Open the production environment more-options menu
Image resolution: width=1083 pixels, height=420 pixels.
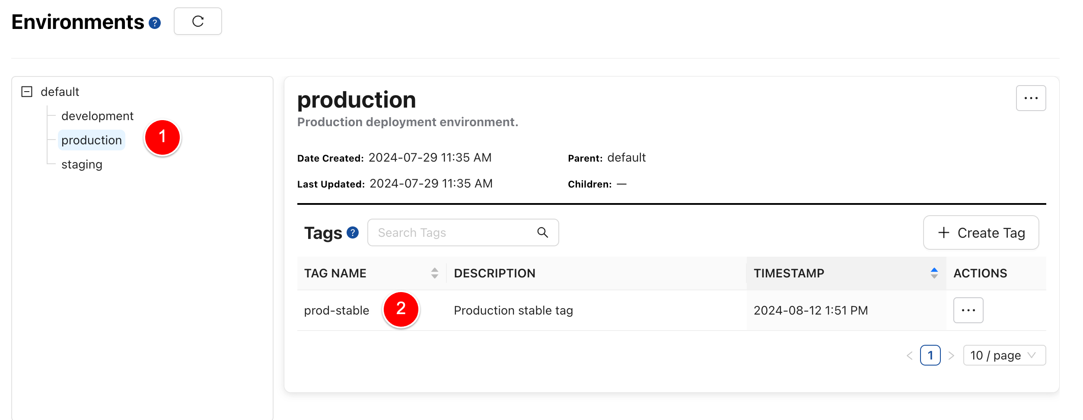point(1031,98)
